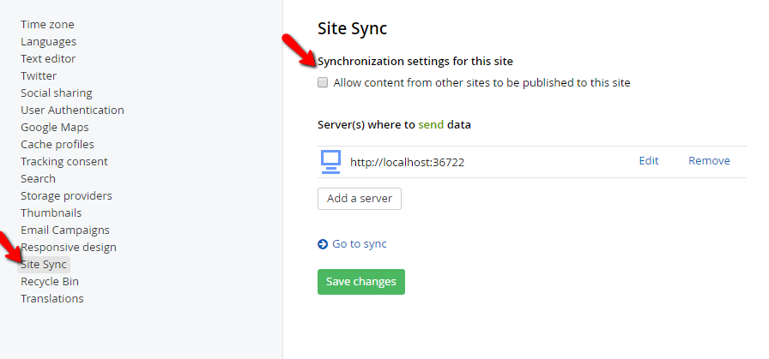The width and height of the screenshot is (769, 359).
Task: Click the Save changes button
Action: (x=361, y=282)
